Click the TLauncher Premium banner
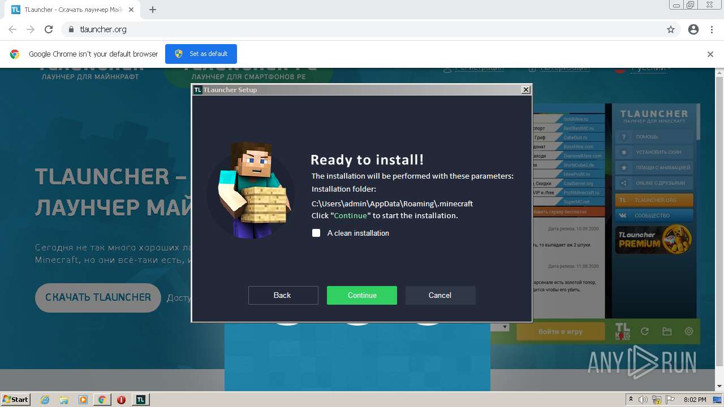This screenshot has height=407, width=724. pos(654,239)
